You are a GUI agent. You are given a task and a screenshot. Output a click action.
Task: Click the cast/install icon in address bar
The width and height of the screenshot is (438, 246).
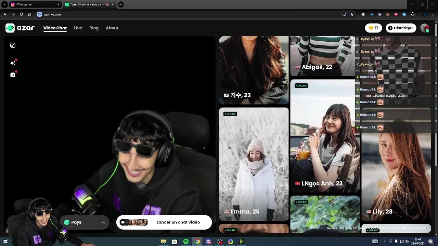point(344,14)
